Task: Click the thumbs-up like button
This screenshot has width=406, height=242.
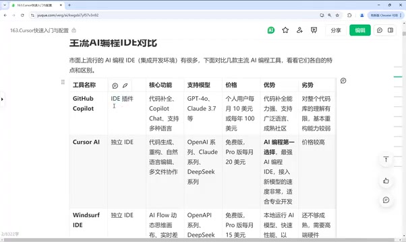Action: pyautogui.click(x=386, y=181)
